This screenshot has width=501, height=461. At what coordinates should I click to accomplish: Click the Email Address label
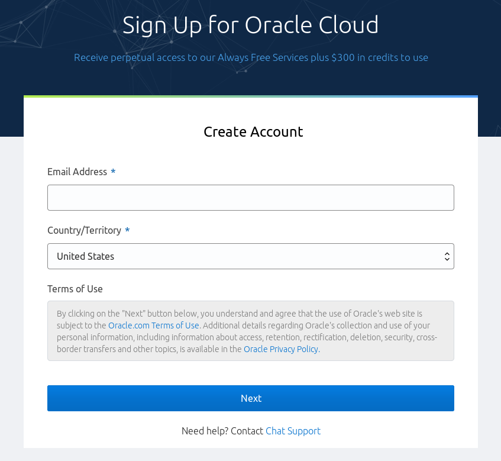pyautogui.click(x=77, y=172)
